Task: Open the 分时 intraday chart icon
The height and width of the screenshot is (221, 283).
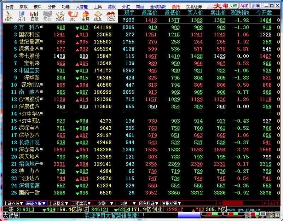Action: [22, 16]
